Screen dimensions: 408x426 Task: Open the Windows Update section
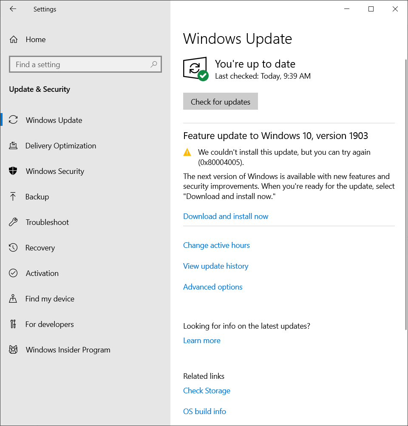pyautogui.click(x=85, y=120)
